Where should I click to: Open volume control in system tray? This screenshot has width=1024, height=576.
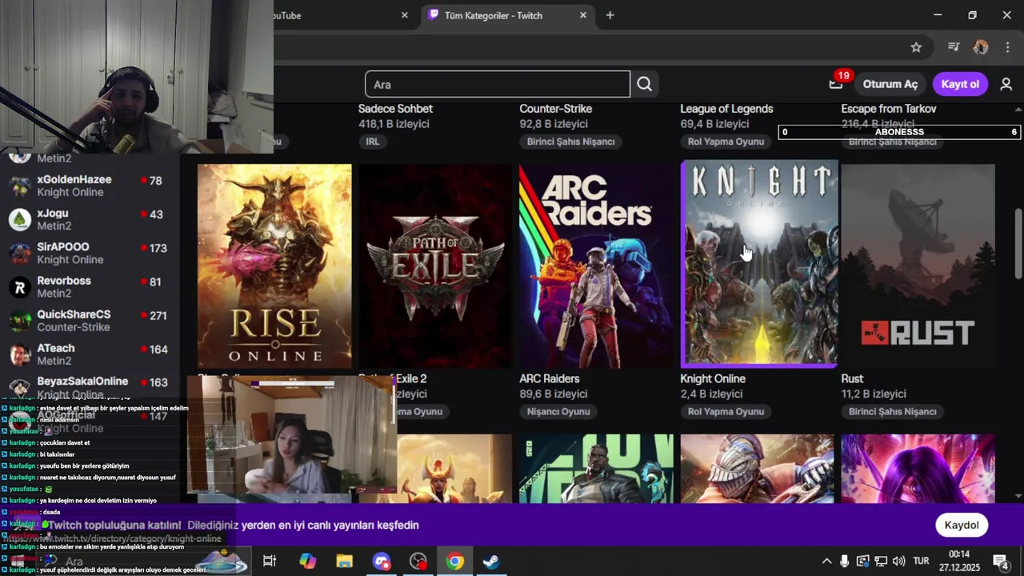pyautogui.click(x=898, y=561)
